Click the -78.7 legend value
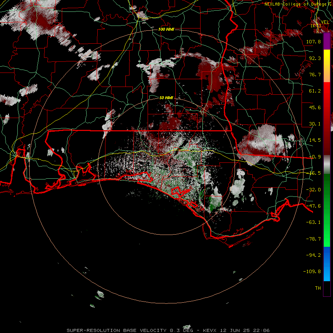Image resolution: width=333 pixels, height=333 pixels. [x=313, y=239]
